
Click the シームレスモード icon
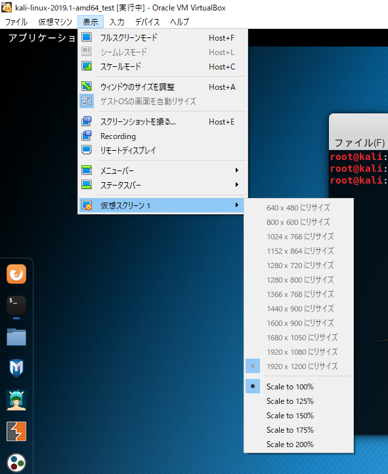(x=87, y=51)
